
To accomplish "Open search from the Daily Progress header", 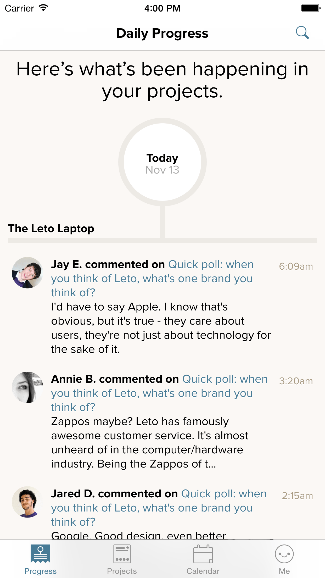I will click(x=303, y=33).
